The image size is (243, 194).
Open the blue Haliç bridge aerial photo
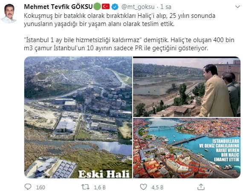click(x=187, y=148)
